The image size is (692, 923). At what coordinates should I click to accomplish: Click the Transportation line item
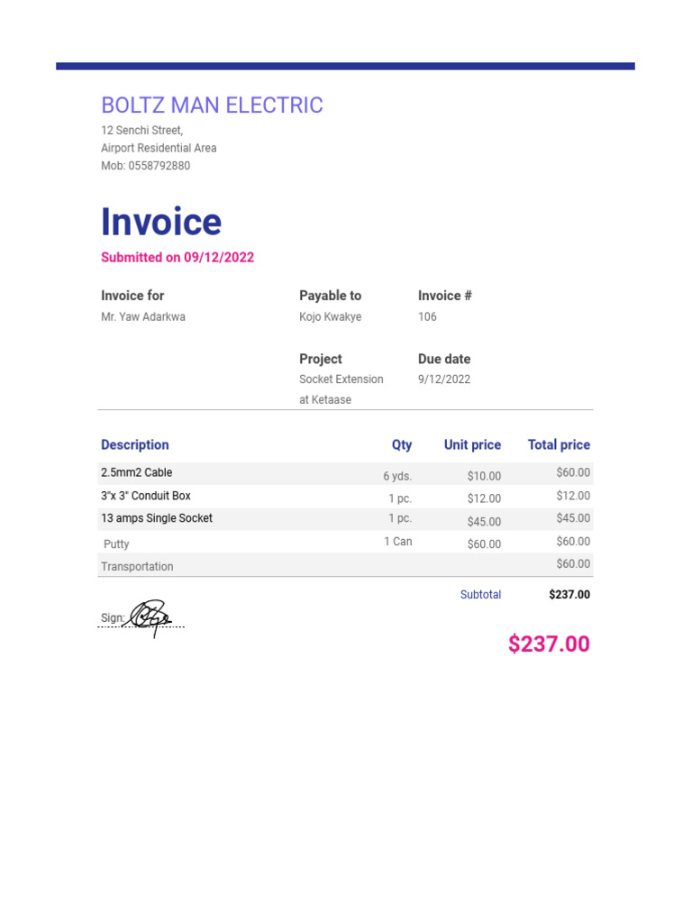tap(137, 567)
